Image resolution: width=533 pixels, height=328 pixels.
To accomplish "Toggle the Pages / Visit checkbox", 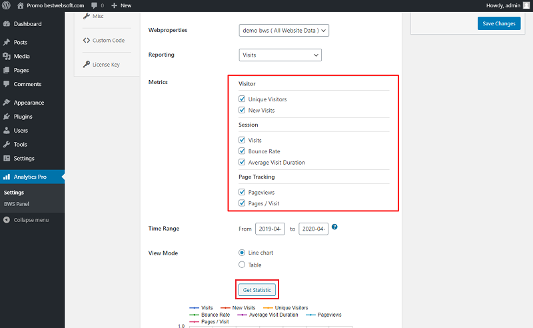I will click(x=242, y=203).
